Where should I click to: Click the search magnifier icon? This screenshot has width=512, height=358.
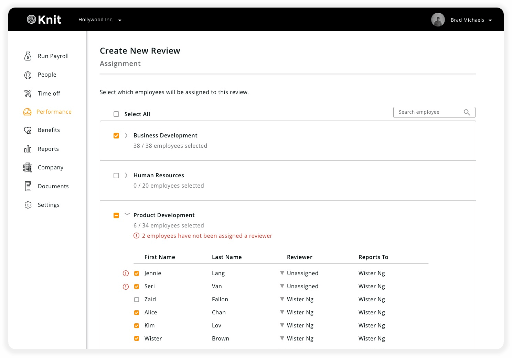[467, 112]
